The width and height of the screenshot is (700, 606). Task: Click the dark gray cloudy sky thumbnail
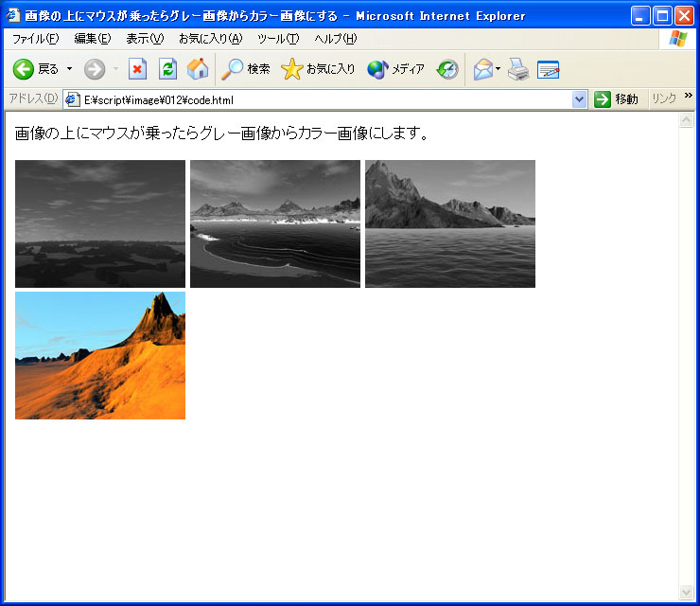tap(100, 223)
